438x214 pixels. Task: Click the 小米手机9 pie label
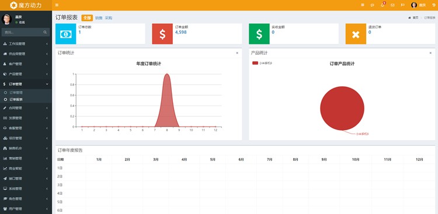pyautogui.click(x=362, y=134)
